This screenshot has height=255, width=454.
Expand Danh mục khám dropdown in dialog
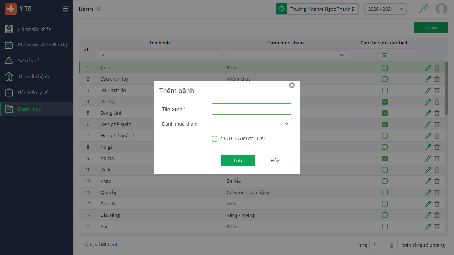(252, 124)
